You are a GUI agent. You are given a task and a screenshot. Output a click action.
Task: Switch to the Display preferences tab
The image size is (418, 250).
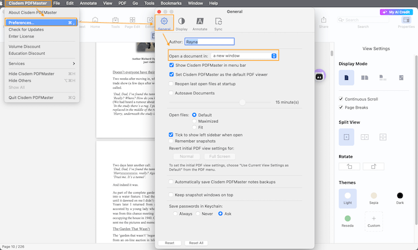182,24
